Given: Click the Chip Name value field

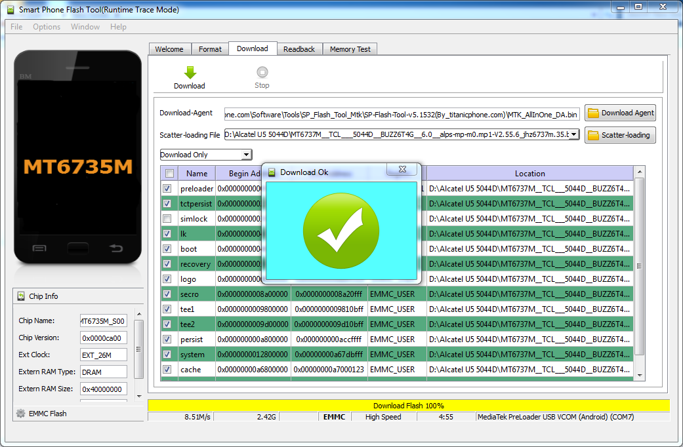Looking at the screenshot, I should point(104,321).
